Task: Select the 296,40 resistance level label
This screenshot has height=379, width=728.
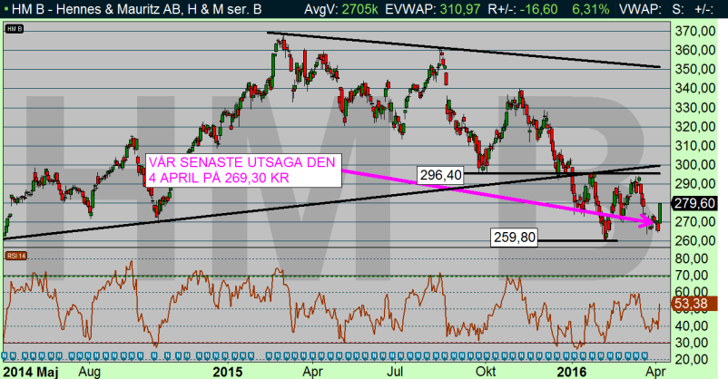Action: 440,175
